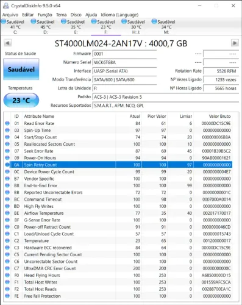Select the High Fly Writes row

tap(118, 206)
